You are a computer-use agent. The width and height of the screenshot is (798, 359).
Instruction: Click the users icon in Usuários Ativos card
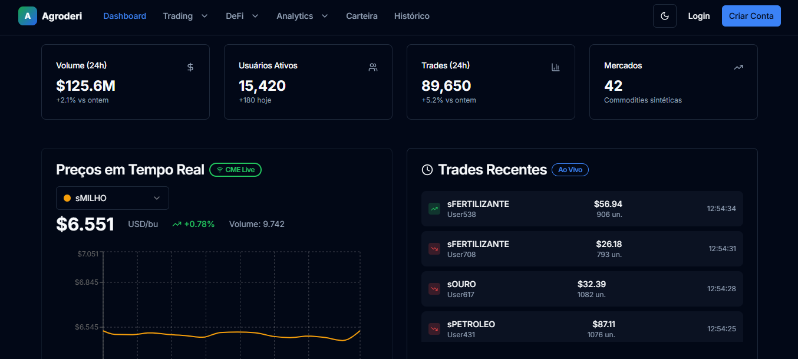372,67
